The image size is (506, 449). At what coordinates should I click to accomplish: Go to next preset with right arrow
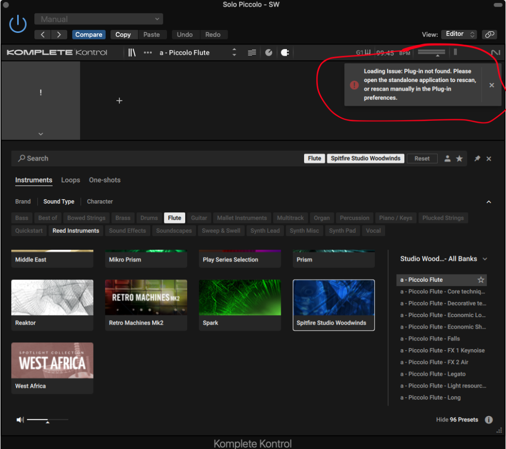tap(59, 34)
